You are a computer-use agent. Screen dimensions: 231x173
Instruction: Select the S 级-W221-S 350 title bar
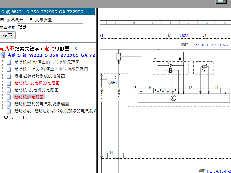[x=48, y=12]
